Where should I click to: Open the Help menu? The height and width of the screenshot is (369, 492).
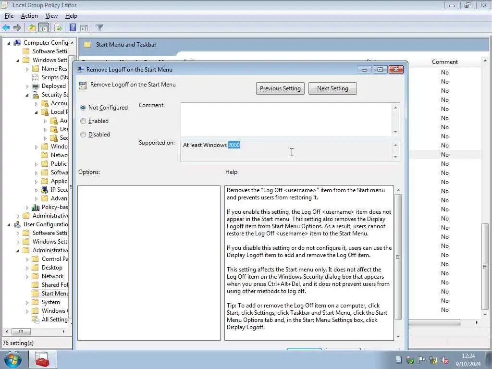point(71,16)
